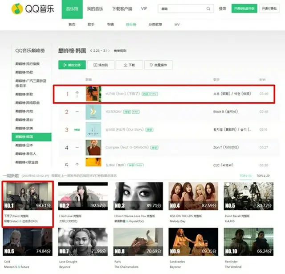285x274 pixels.
Task: Go to the 歌手 sub-navigation item
Action: tap(91, 25)
